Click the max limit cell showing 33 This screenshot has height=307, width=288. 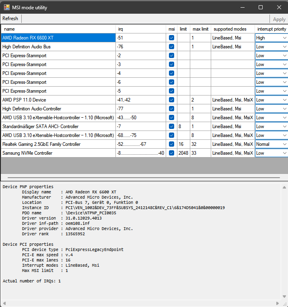pos(200,153)
